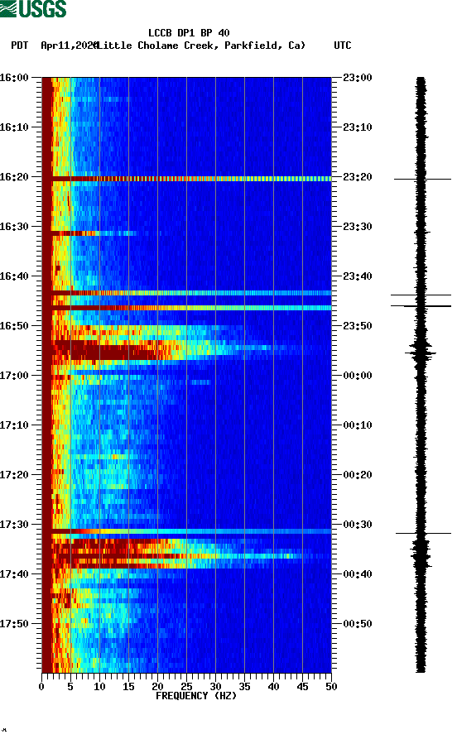This screenshot has height=739, width=457.
Task: Click the broadband spike band just after 17:30
Action: (187, 531)
